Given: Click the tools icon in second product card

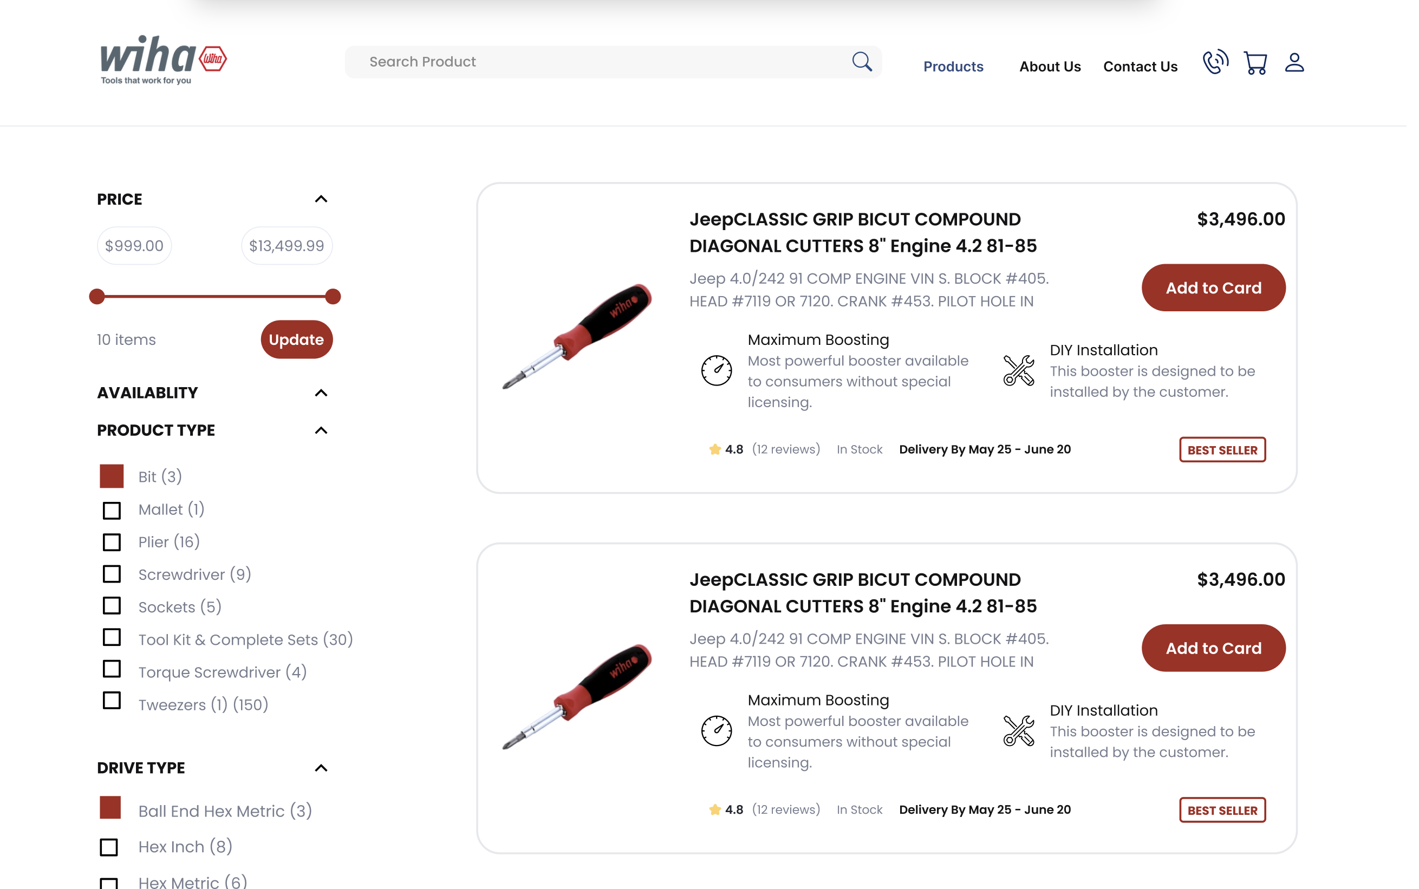Looking at the screenshot, I should [x=1018, y=731].
